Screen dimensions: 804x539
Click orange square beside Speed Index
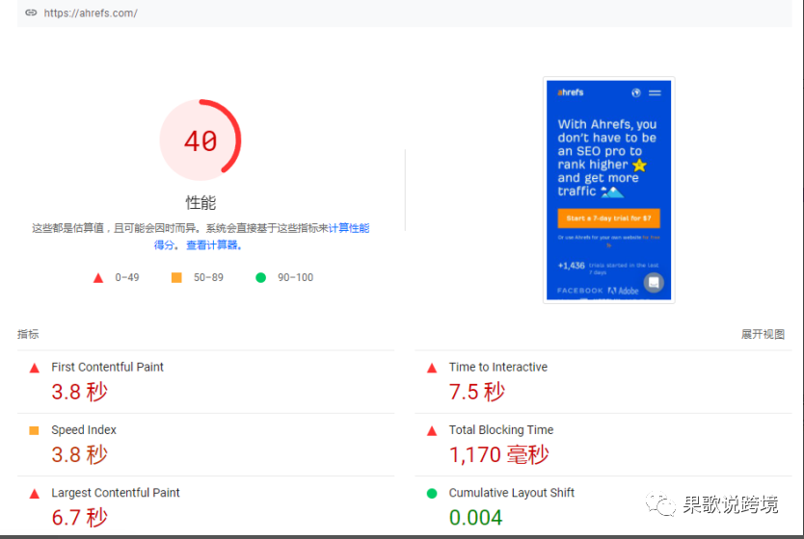click(35, 430)
